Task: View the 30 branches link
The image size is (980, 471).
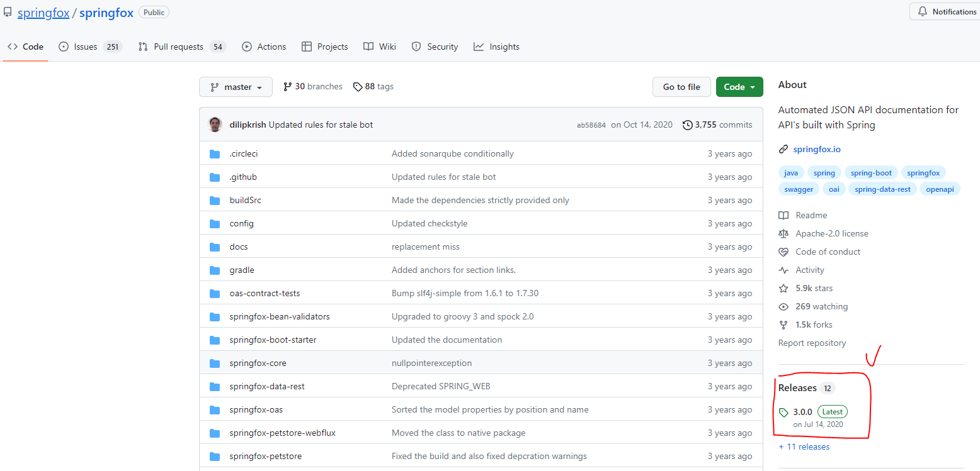Action: tap(313, 87)
